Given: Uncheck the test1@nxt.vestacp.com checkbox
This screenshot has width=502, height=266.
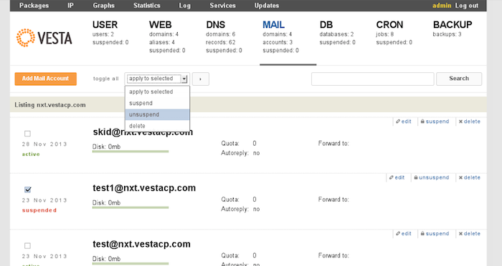Looking at the screenshot, I should click(x=27, y=189).
